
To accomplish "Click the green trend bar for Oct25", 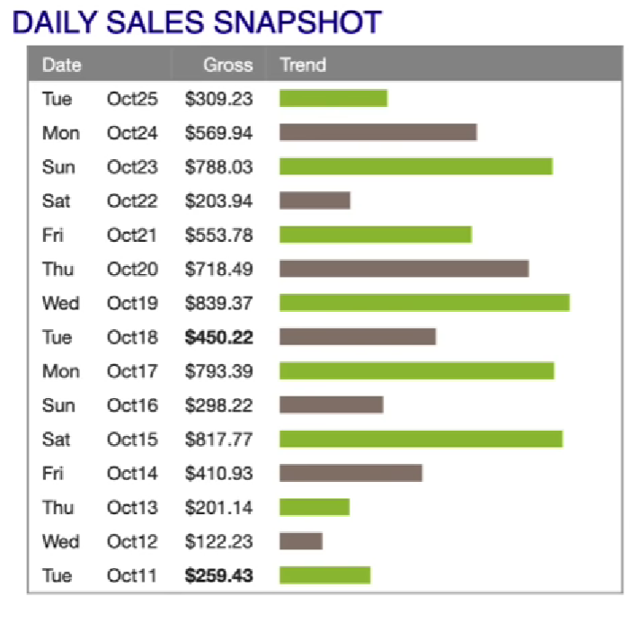I will click(333, 98).
